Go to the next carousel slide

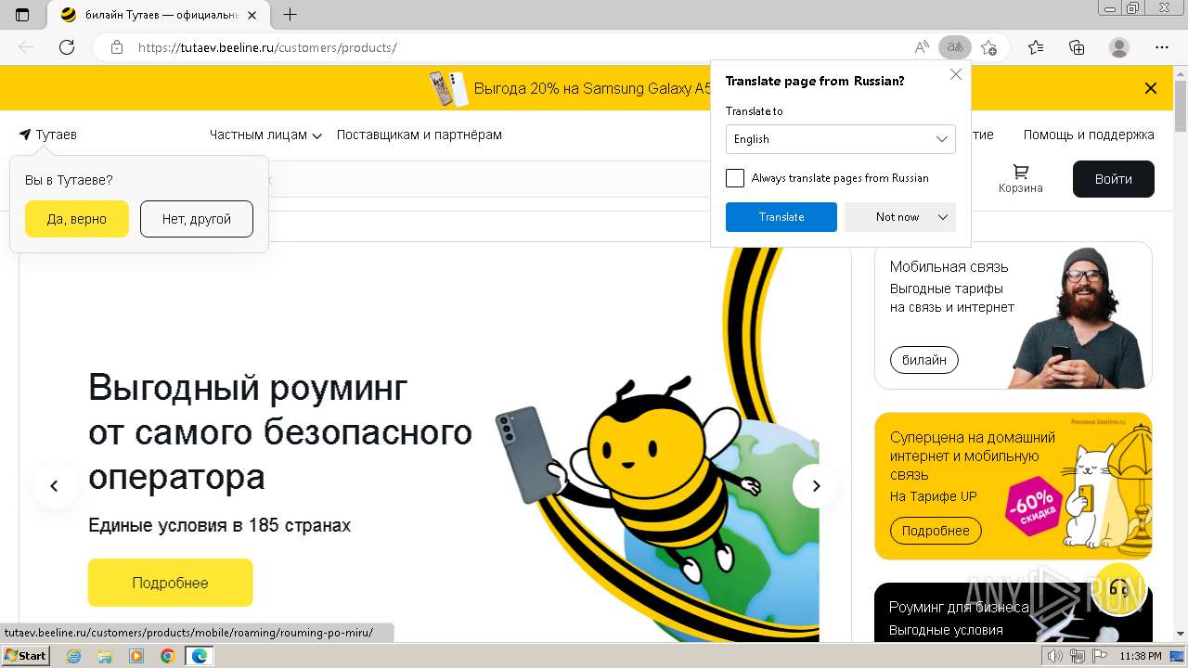(816, 486)
